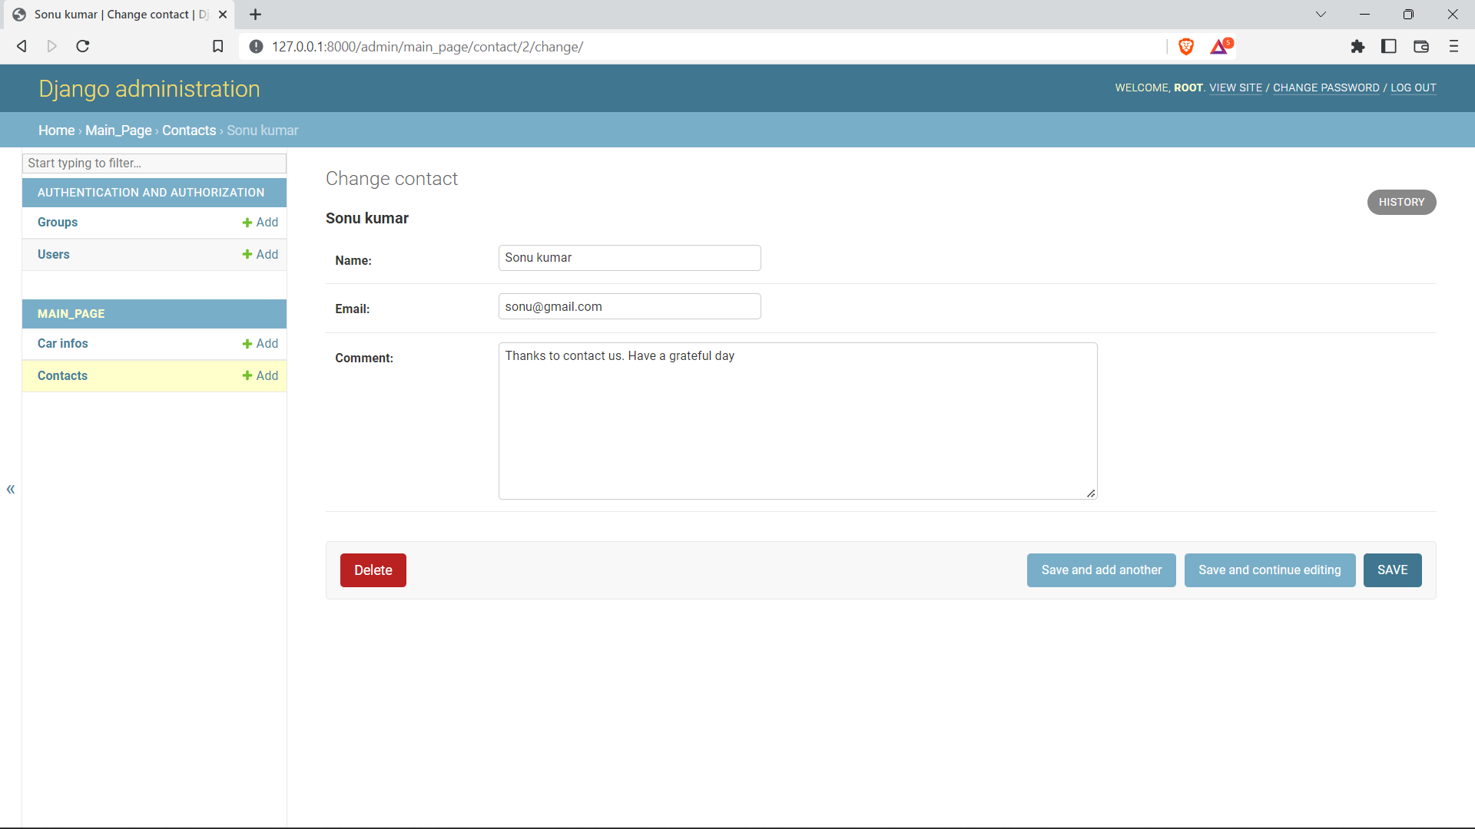Open the browser tab search chevron
This screenshot has width=1475, height=829.
(1321, 14)
